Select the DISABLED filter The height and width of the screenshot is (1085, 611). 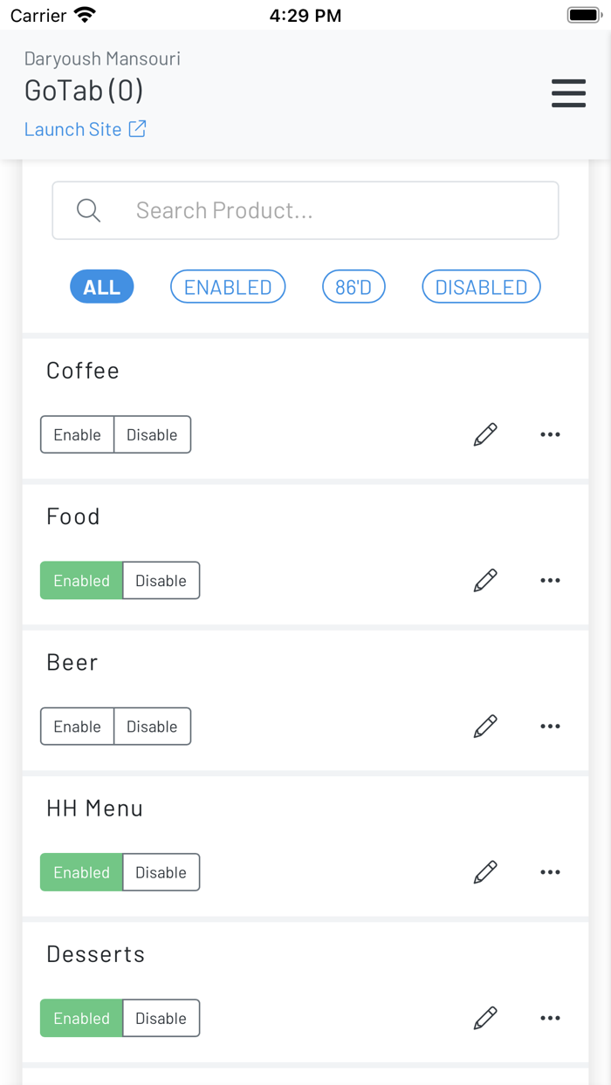(x=481, y=286)
